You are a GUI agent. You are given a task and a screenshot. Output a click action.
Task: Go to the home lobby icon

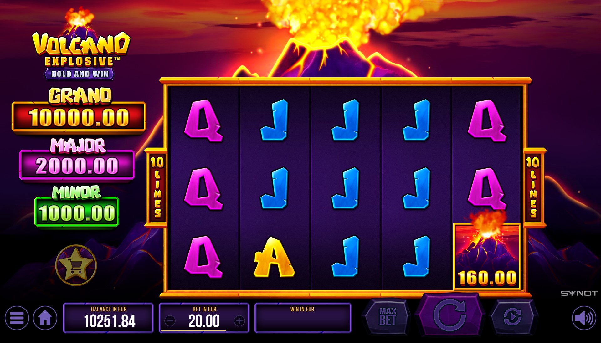pos(45,318)
